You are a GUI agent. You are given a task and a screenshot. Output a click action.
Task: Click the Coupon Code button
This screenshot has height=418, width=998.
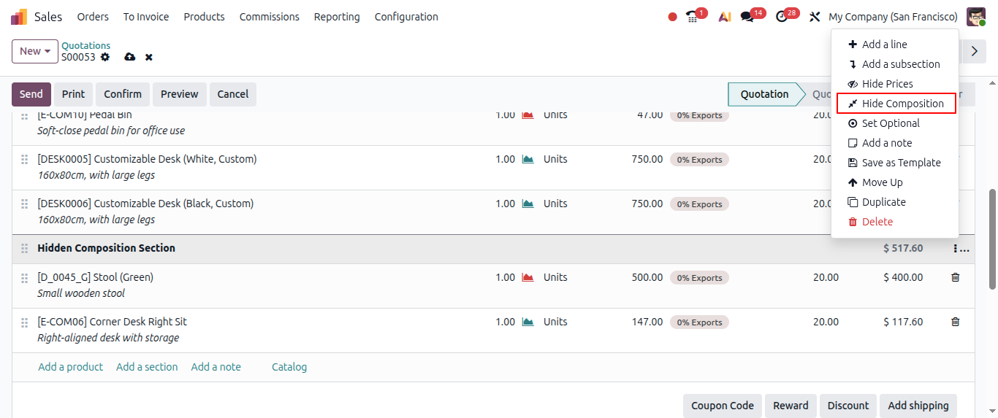[x=723, y=406]
